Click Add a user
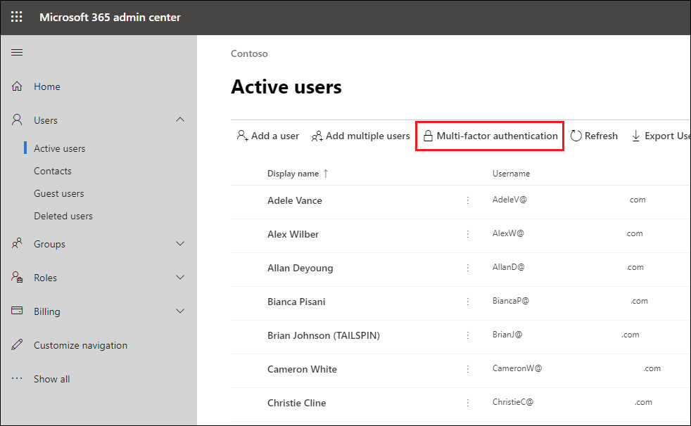 click(x=268, y=136)
